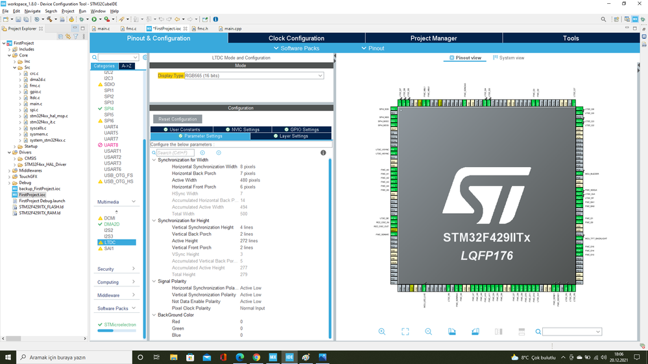
Task: Open the peripheral list settings gear
Action: [x=145, y=58]
